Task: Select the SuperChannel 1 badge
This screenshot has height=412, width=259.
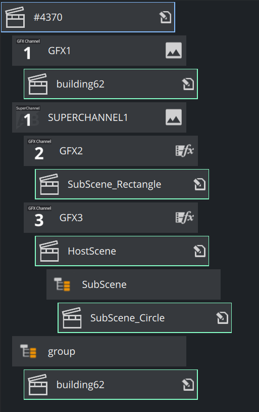Action: click(28, 116)
